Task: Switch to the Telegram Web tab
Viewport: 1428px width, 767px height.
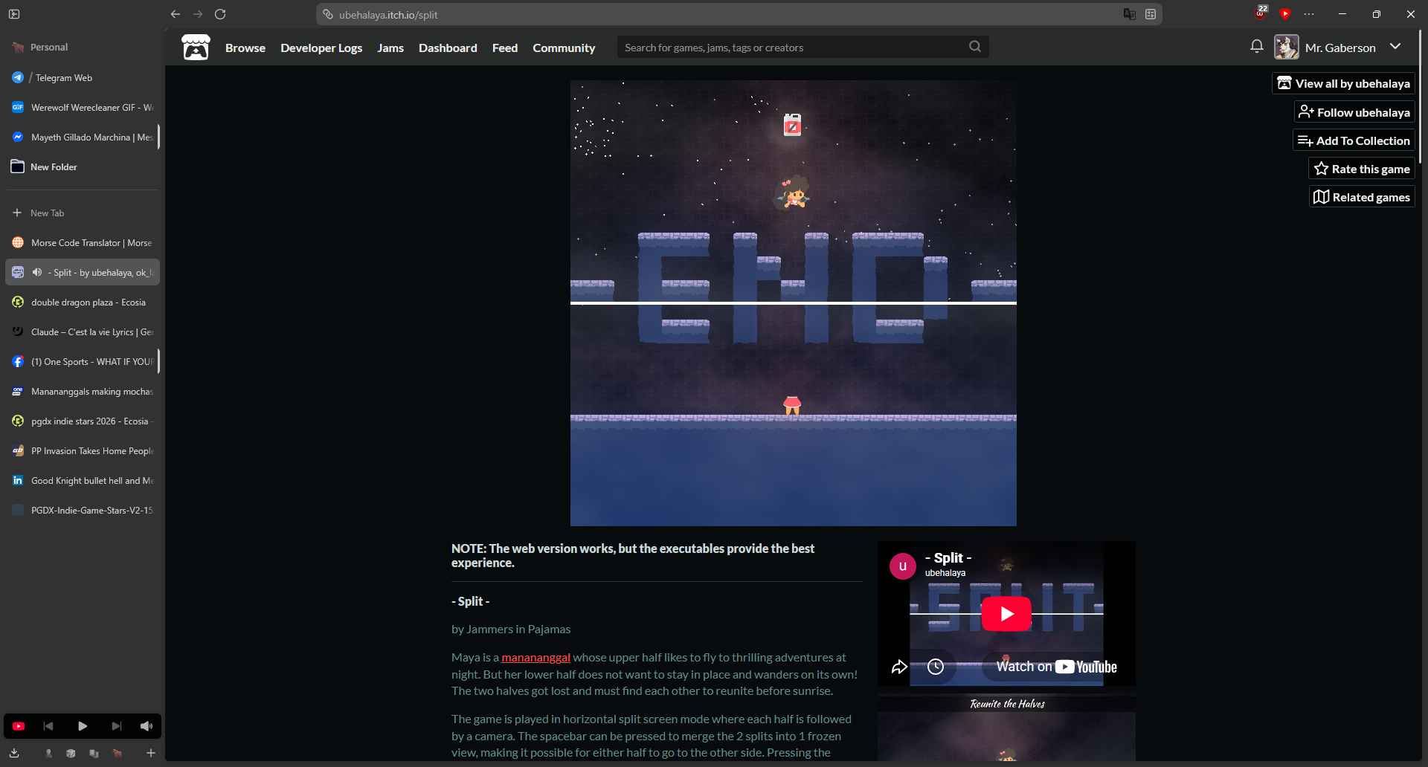Action: pyautogui.click(x=83, y=78)
